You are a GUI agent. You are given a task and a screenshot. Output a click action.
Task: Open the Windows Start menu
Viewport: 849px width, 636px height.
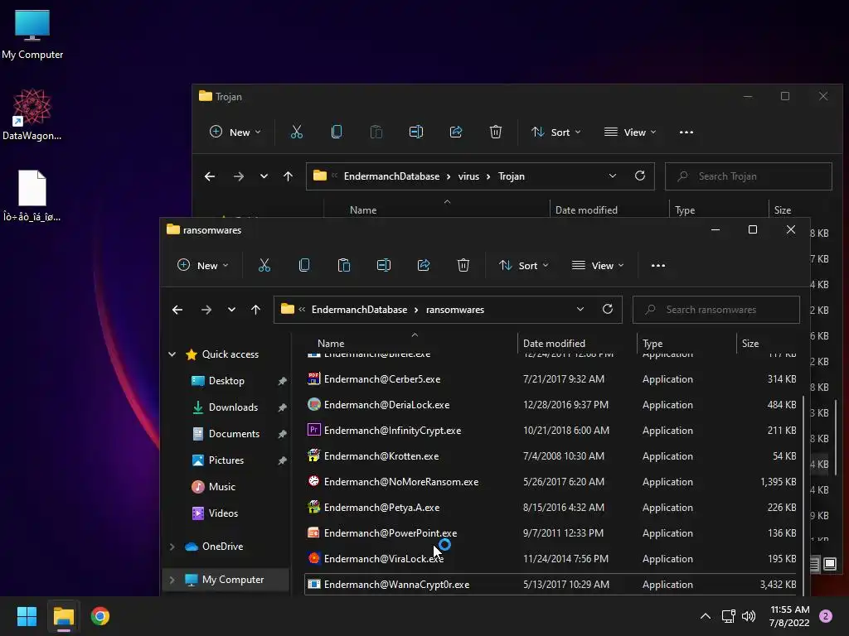tap(27, 616)
